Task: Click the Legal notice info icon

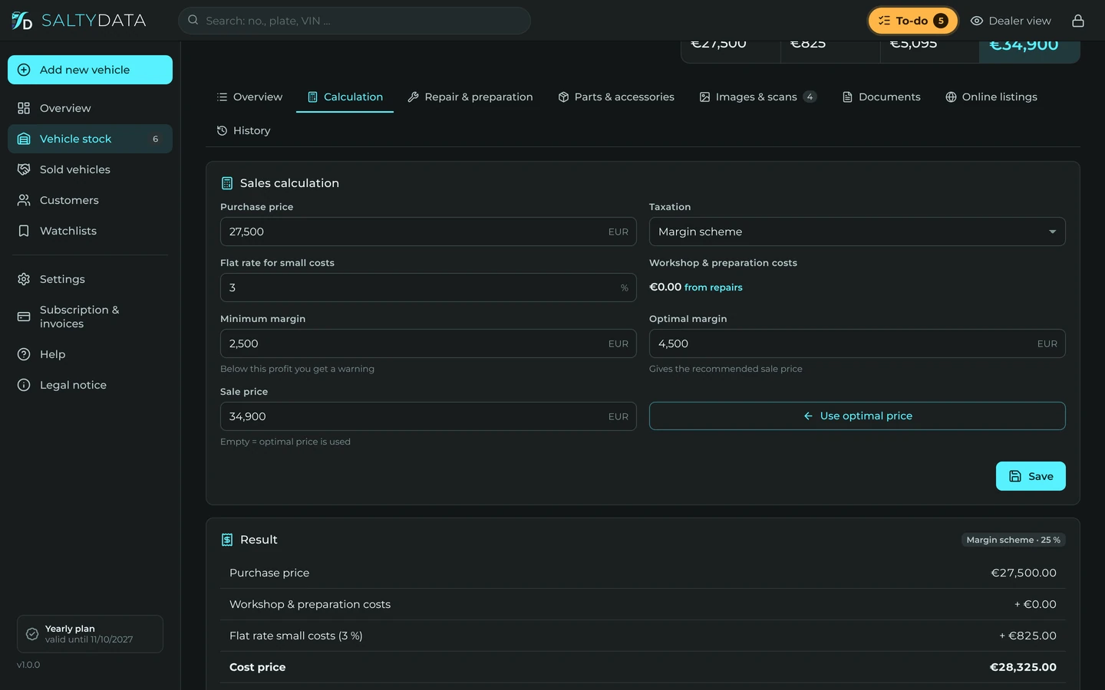Action: tap(24, 385)
